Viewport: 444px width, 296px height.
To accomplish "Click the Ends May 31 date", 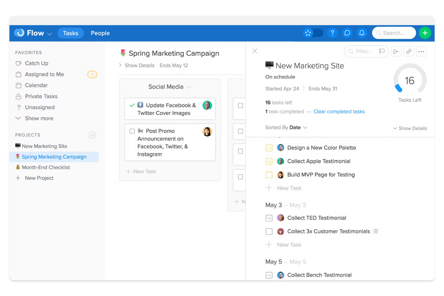I will [x=323, y=89].
